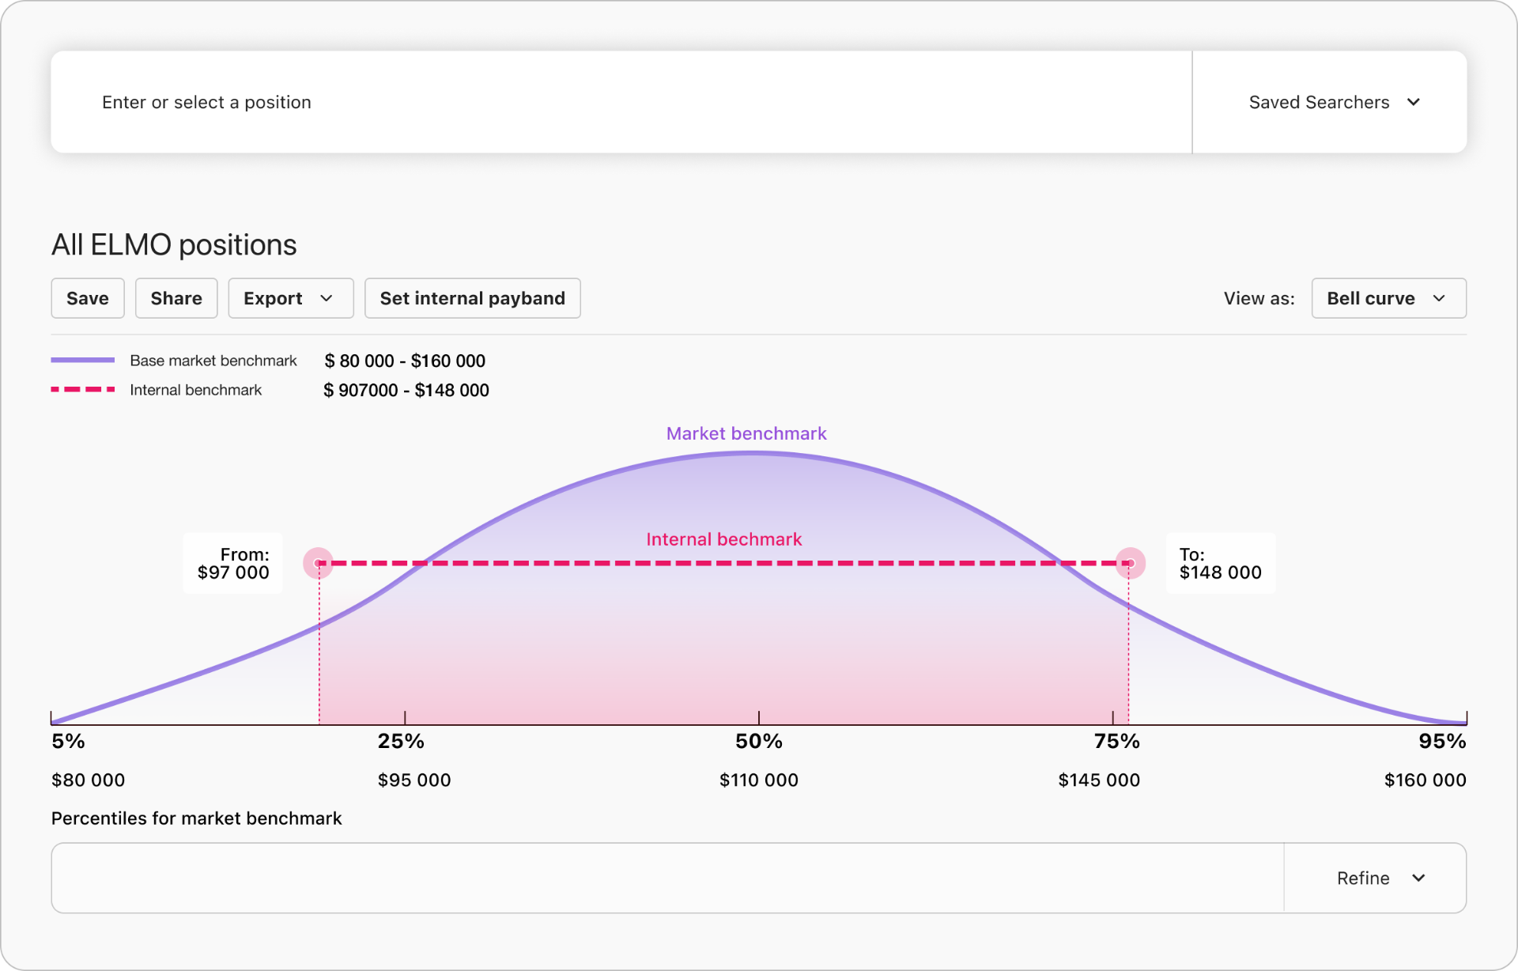Click the All ELMO positions heading
This screenshot has width=1518, height=971.
tap(174, 245)
